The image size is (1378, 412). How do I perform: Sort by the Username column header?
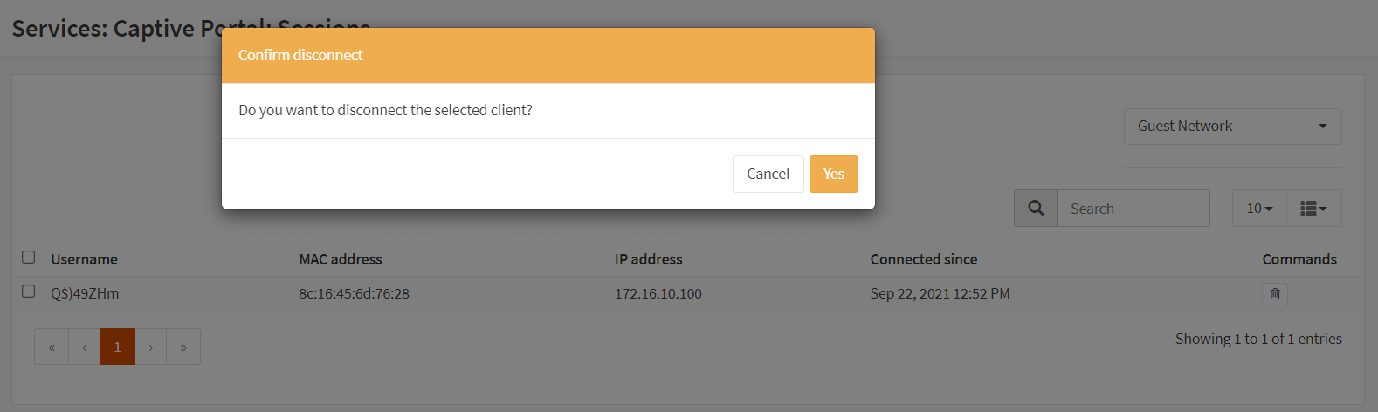pyautogui.click(x=84, y=259)
